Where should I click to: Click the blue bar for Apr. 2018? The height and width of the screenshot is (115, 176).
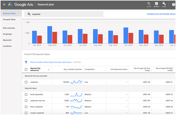tap(34, 37)
